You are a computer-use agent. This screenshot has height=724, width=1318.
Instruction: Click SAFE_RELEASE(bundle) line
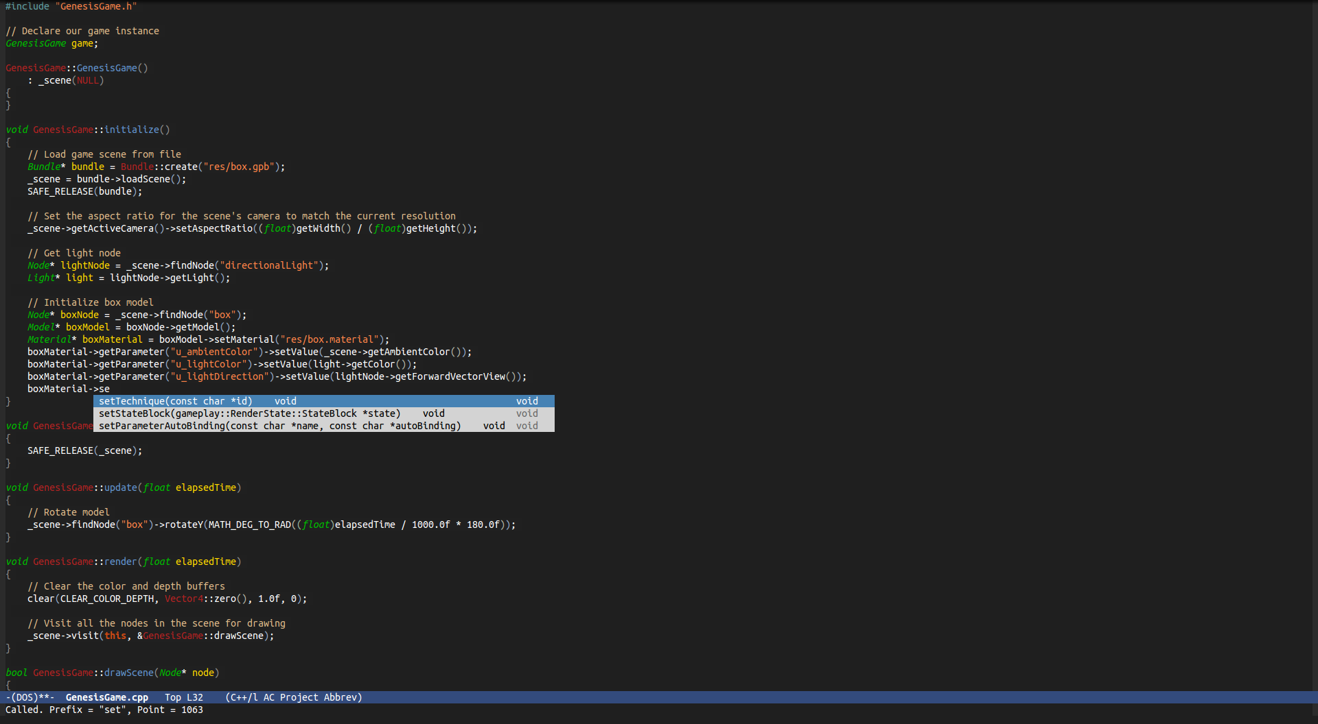(x=85, y=191)
